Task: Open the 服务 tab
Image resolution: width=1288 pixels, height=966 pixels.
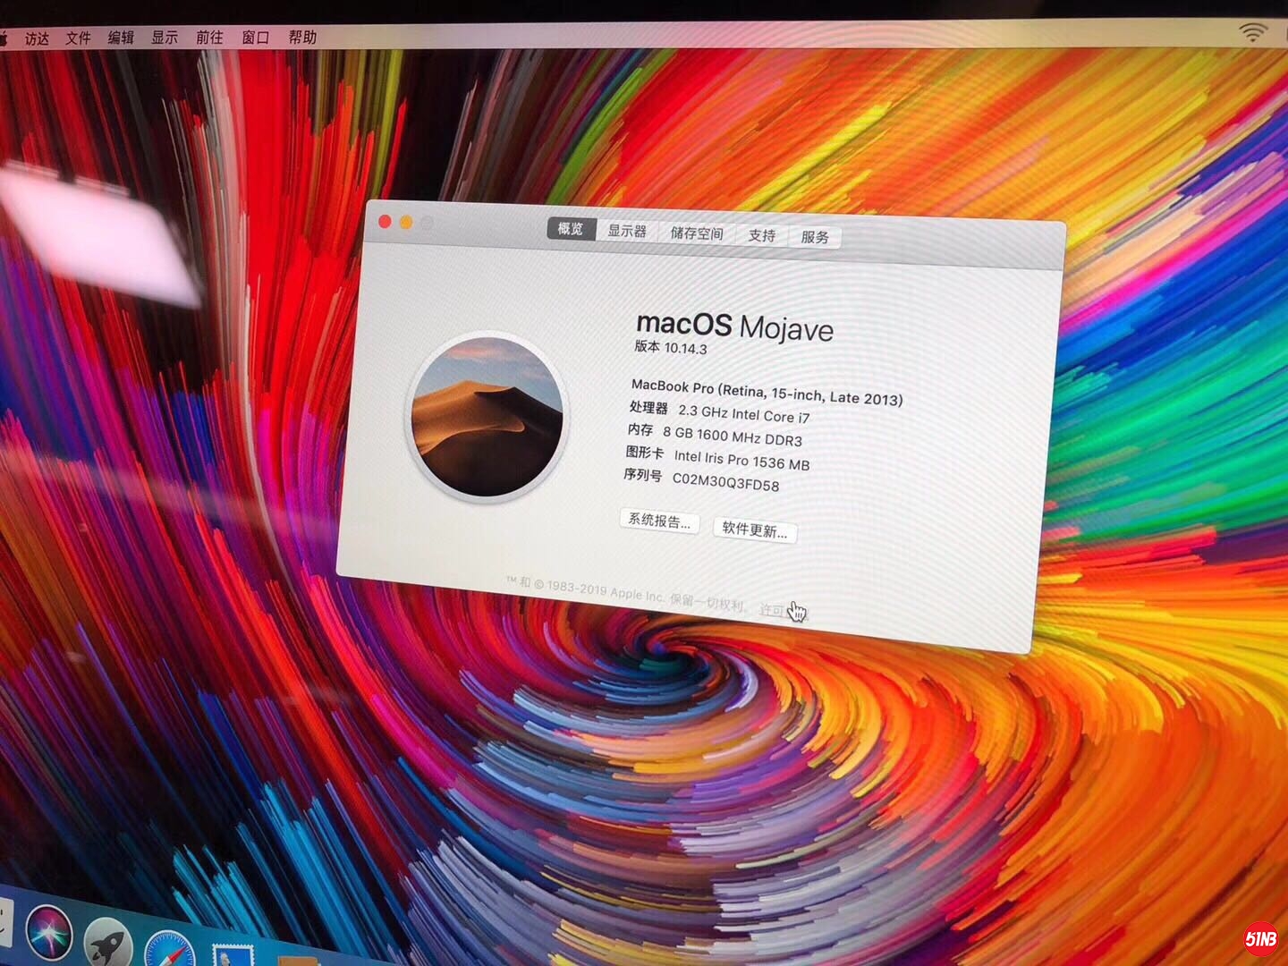Action: tap(814, 237)
